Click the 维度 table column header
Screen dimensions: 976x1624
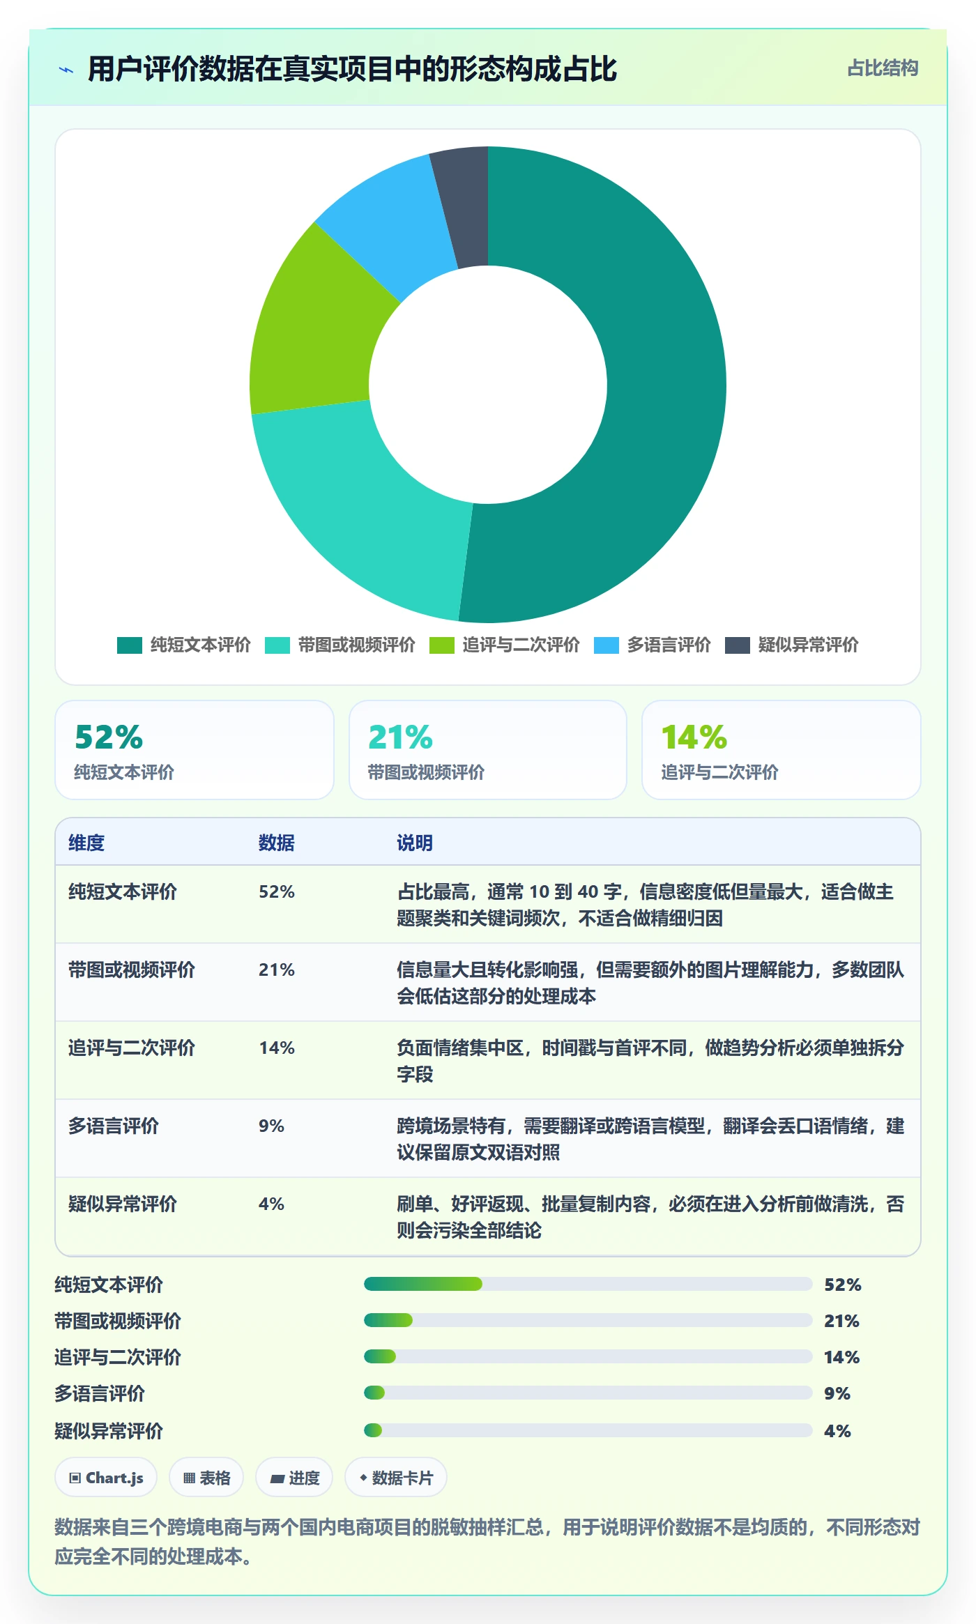[86, 843]
